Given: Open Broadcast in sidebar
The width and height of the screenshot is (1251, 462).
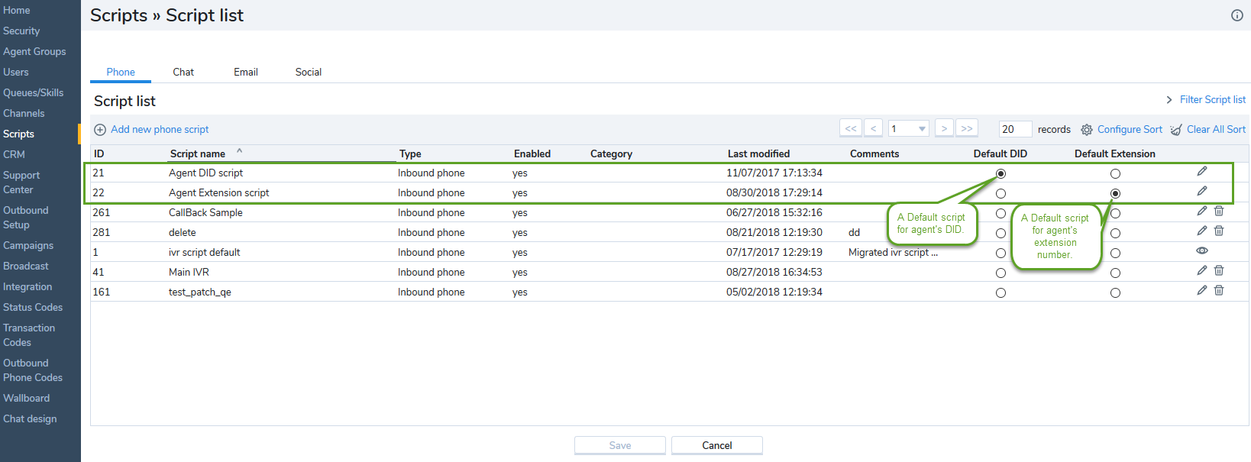Looking at the screenshot, I should click(26, 266).
